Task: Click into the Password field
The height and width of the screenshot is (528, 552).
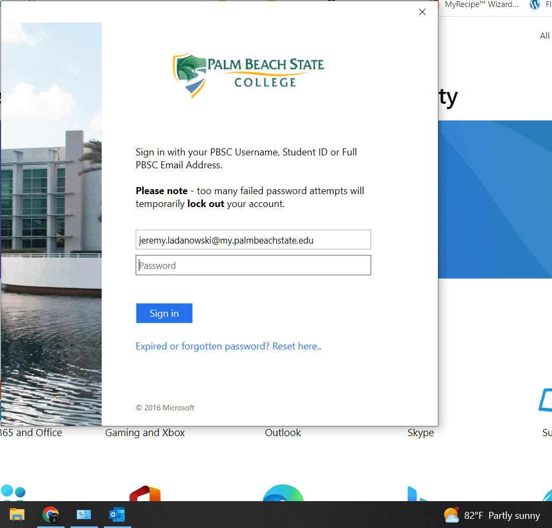Action: tap(253, 265)
